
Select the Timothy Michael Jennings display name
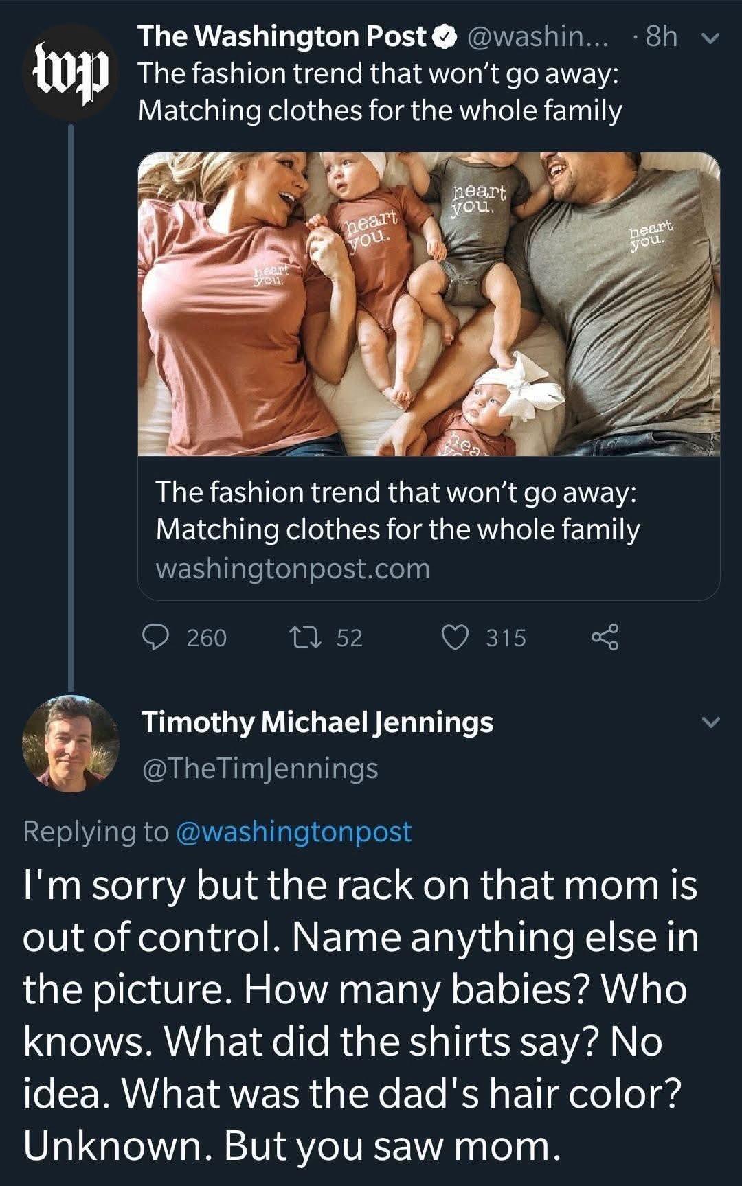pos(317,722)
